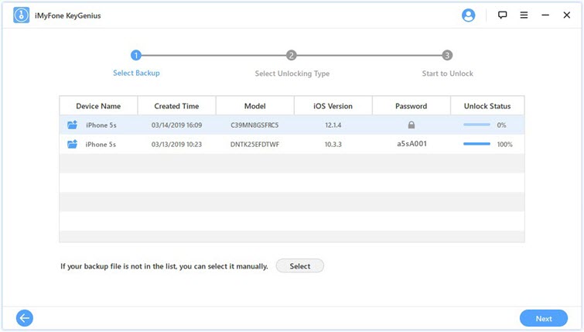Click the back arrow button
Image resolution: width=584 pixels, height=332 pixels.
[25, 317]
